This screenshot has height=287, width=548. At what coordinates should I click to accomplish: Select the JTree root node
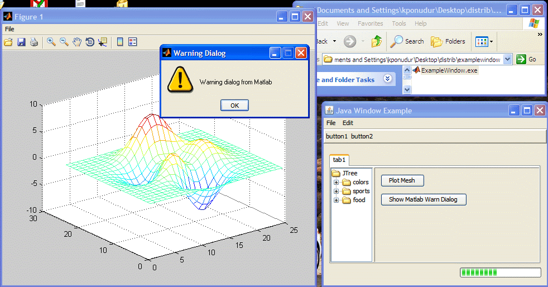tap(345, 173)
